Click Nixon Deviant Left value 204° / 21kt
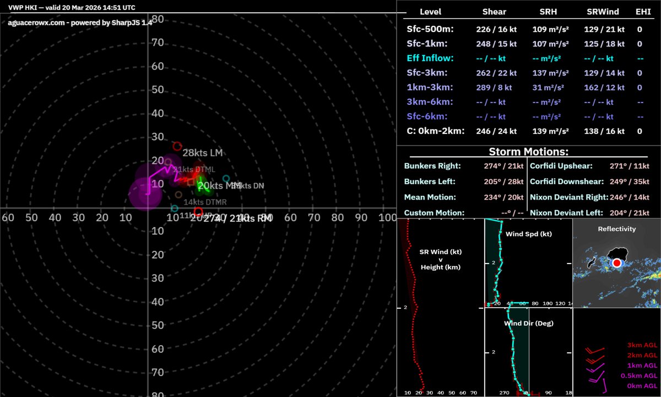 [x=630, y=212]
